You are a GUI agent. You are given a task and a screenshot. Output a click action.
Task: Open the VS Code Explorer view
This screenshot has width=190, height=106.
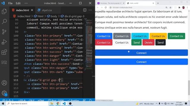[x=4, y=11]
